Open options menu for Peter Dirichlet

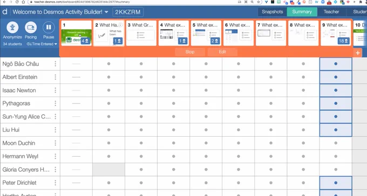click(56, 183)
